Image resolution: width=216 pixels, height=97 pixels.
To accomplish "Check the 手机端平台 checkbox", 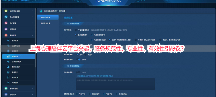I will 117,94.
